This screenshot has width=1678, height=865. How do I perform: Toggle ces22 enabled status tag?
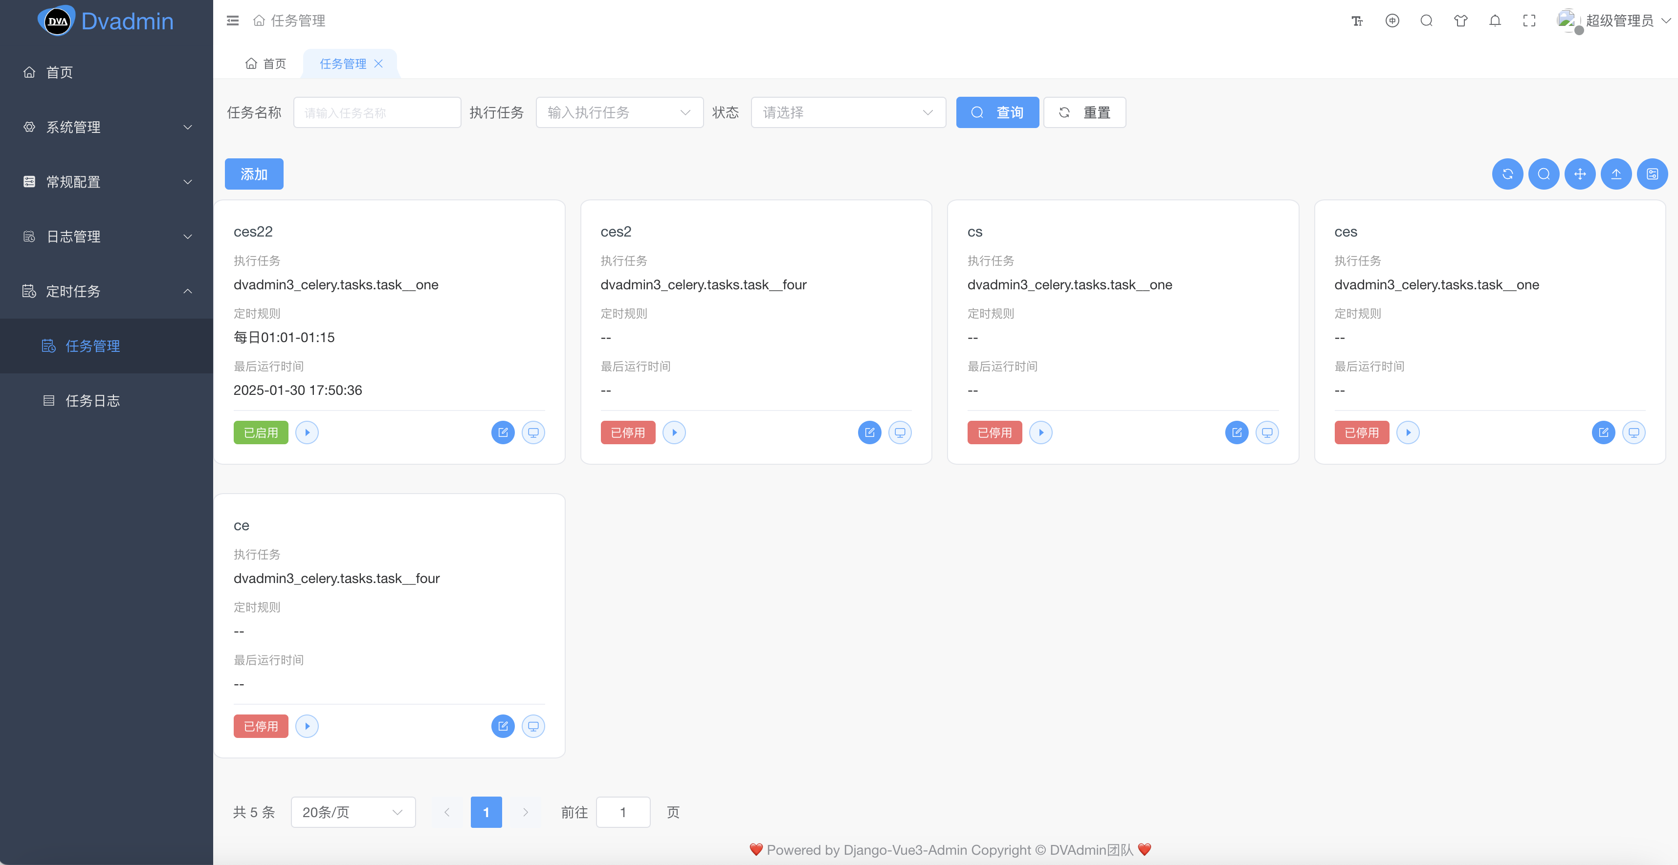point(261,432)
